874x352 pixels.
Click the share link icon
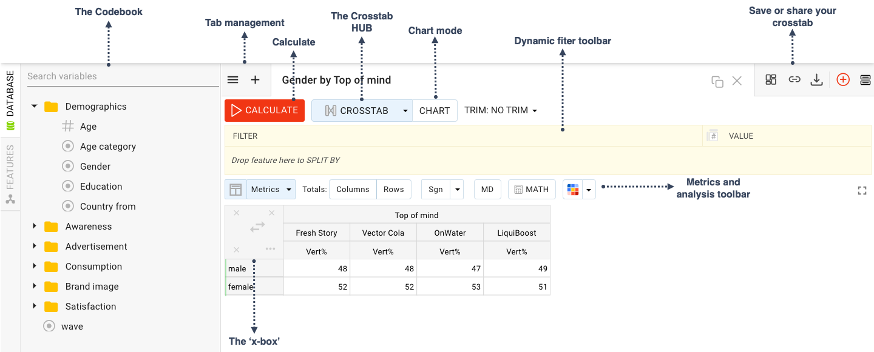coord(794,79)
